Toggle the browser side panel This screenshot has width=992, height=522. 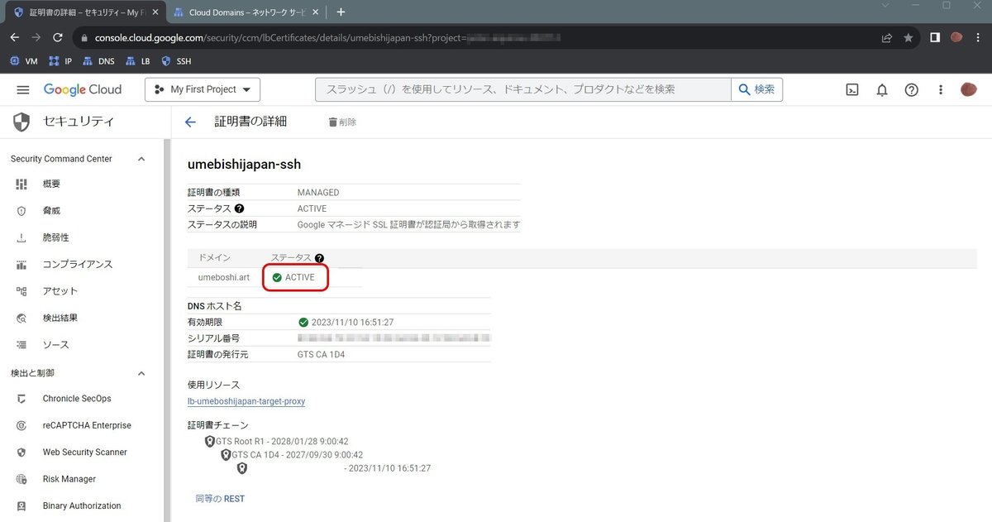935,37
